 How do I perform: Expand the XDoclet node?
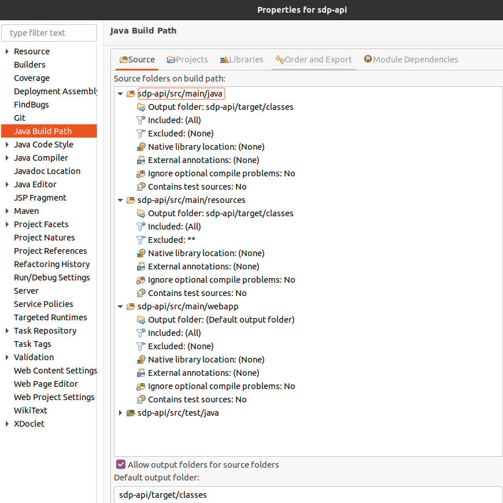pyautogui.click(x=7, y=424)
